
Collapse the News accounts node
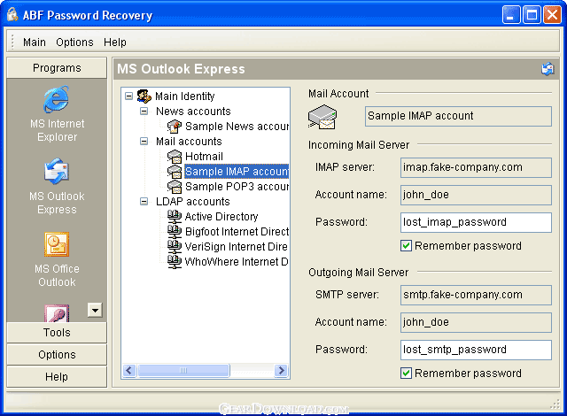click(x=144, y=112)
